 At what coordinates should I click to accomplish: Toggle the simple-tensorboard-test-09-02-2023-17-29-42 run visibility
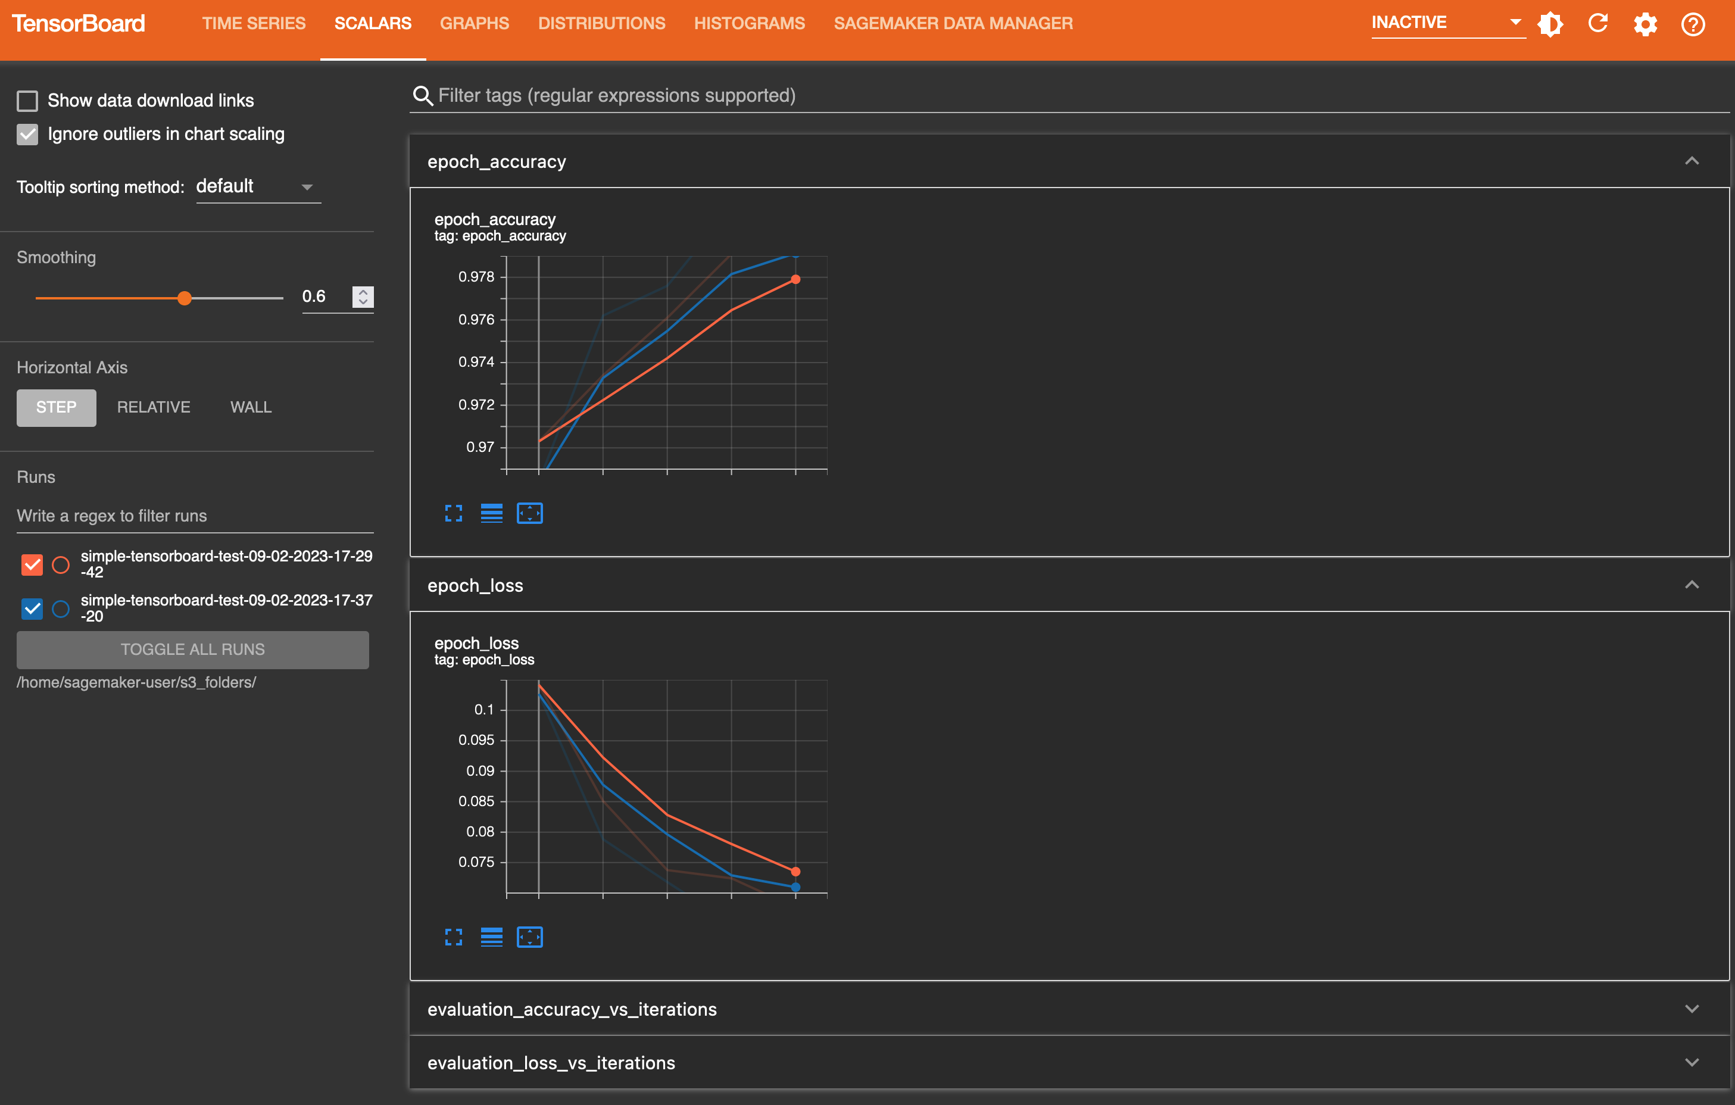[30, 563]
